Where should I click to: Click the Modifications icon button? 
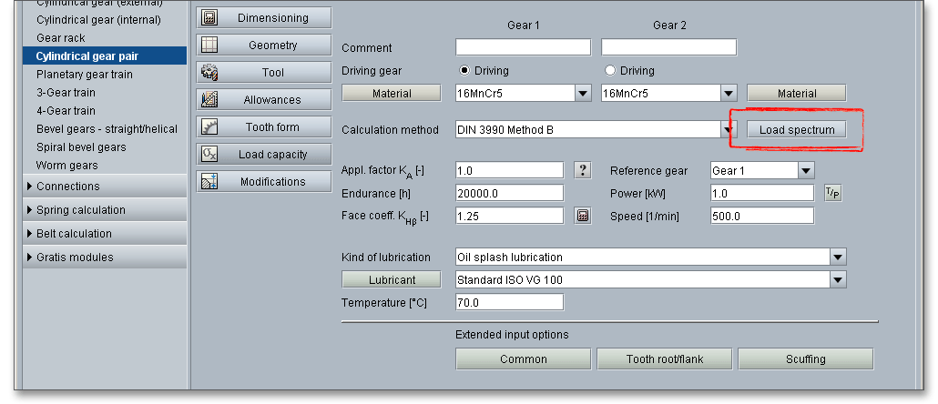[209, 181]
